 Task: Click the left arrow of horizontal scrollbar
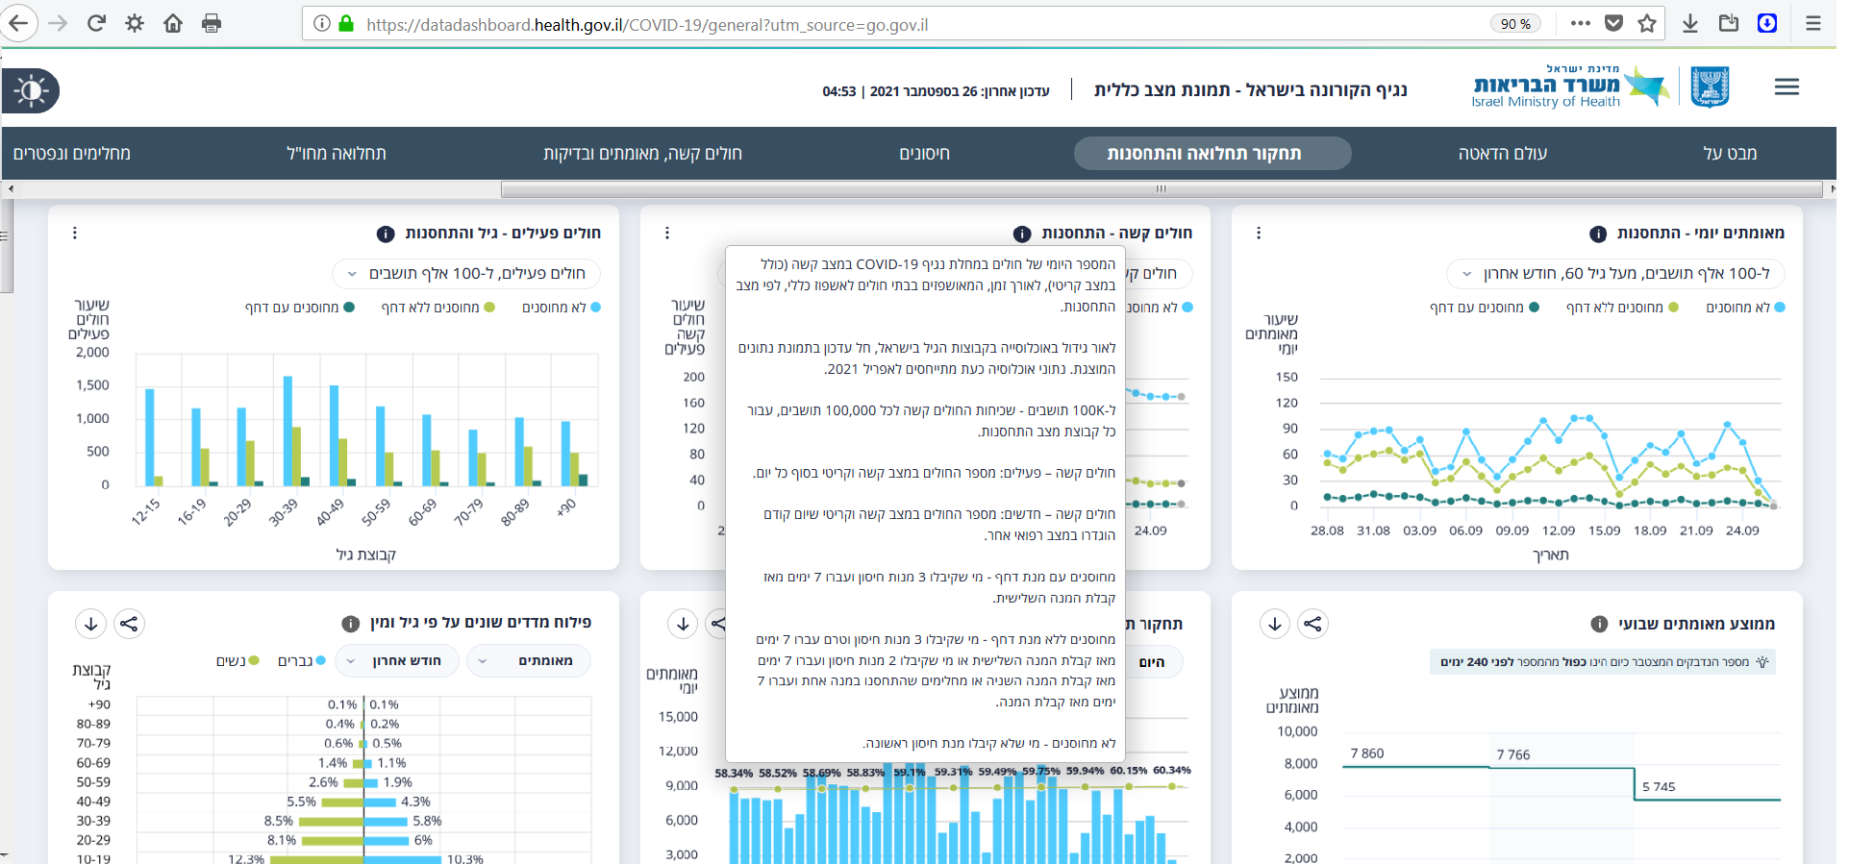point(11,189)
